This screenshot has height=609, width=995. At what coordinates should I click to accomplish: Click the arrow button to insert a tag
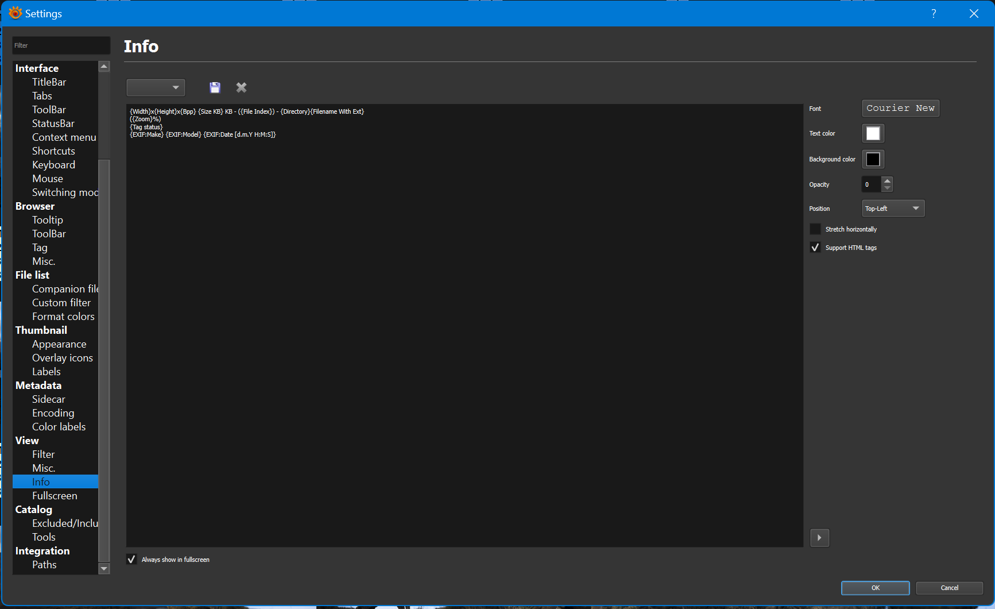(819, 538)
